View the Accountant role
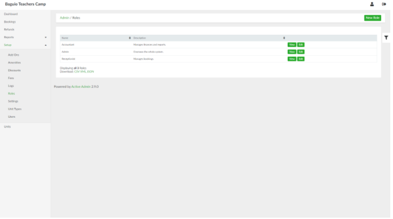The width and height of the screenshot is (393, 219). [x=292, y=44]
